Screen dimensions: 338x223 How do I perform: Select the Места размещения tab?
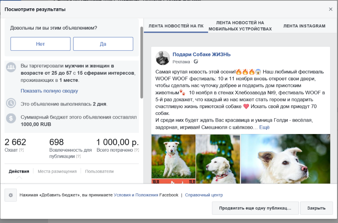(x=57, y=172)
